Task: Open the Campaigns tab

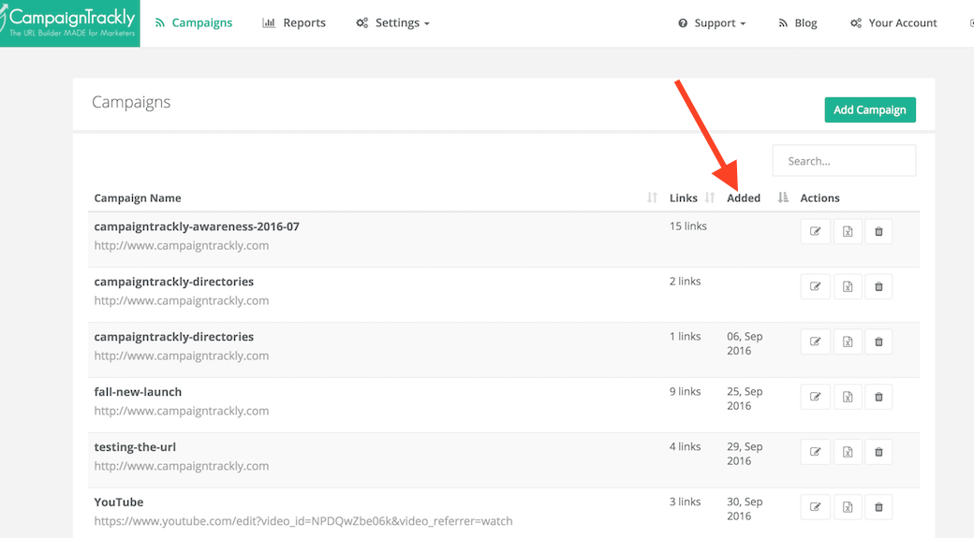Action: [194, 23]
